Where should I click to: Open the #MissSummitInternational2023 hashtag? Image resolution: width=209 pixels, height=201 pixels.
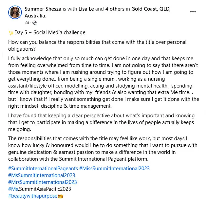114,169
